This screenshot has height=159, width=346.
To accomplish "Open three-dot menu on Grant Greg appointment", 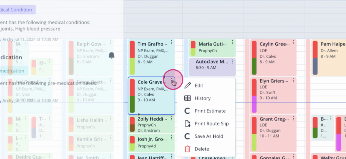I will [x=293, y=118].
